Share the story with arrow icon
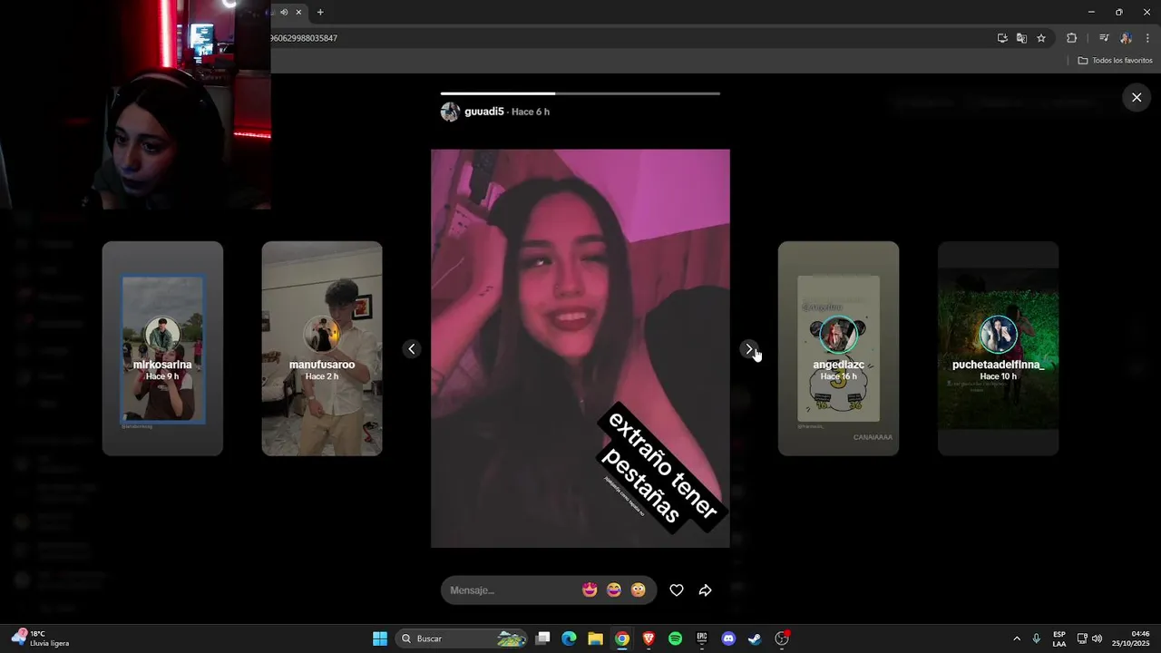This screenshot has width=1161, height=653. [706, 590]
